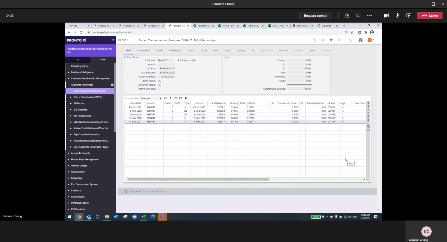Select the row with amount -610.66
The image size is (447, 242).
click(x=245, y=111)
